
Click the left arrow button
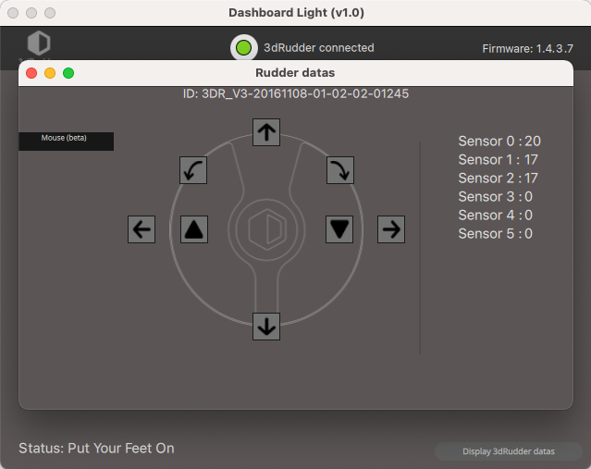[142, 229]
